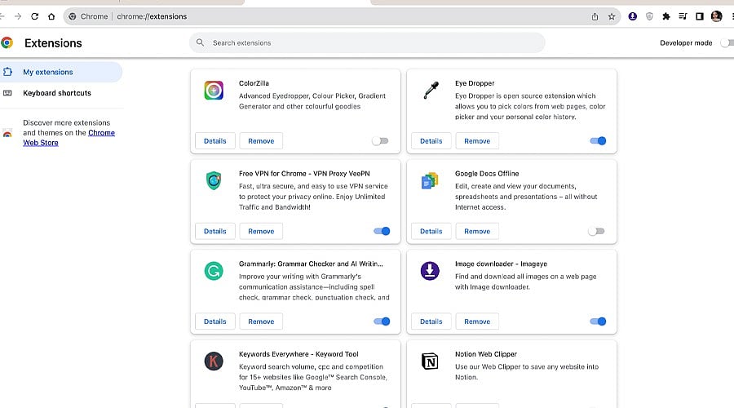View Details for Image downloader Imageye
Screen dimensions: 734x408
click(x=431, y=322)
